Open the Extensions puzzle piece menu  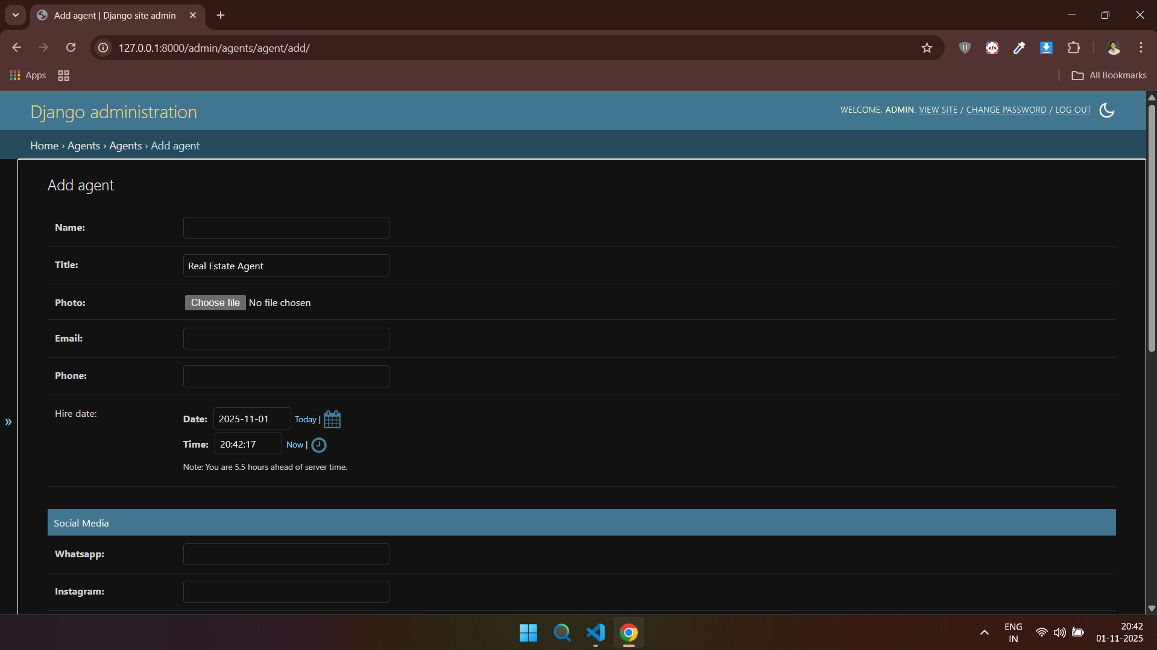(x=1074, y=48)
